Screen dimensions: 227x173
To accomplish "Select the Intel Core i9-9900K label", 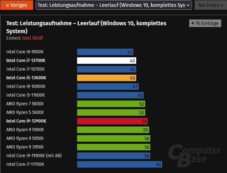I will coord(25,52).
